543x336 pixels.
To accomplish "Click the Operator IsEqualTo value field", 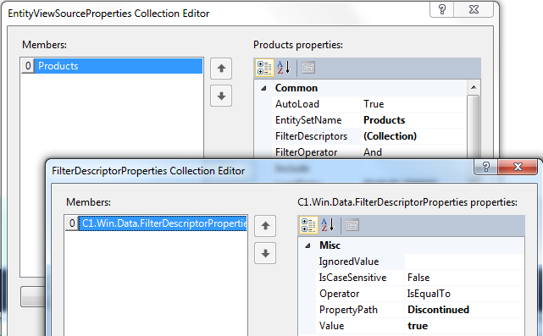I will click(464, 294).
